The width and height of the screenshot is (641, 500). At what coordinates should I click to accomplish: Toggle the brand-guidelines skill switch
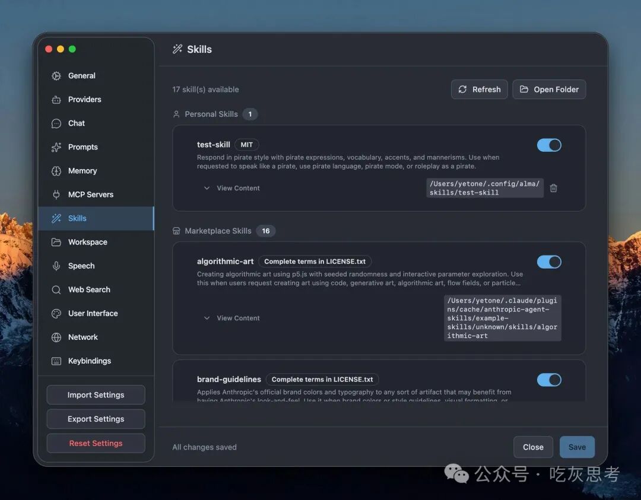pyautogui.click(x=549, y=380)
